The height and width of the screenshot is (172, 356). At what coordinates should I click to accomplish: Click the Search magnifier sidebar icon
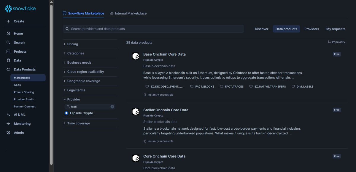pos(8,43)
